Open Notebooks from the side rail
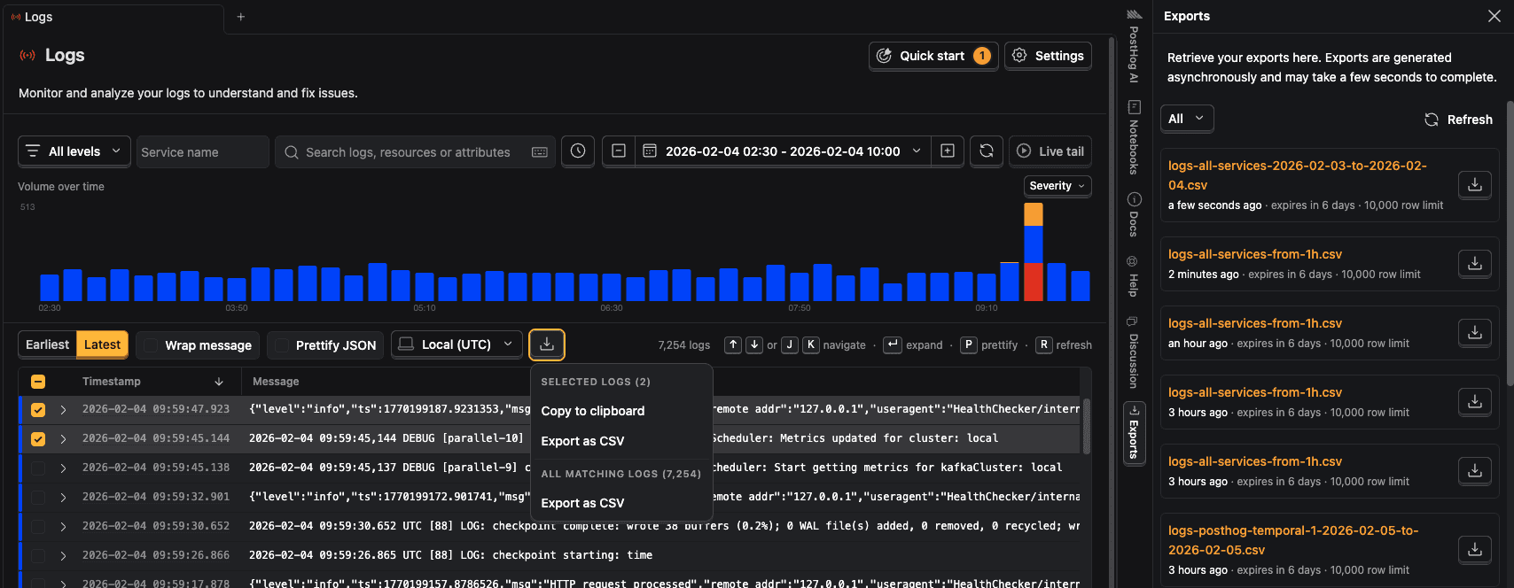Screen dimensions: 1514x588 pyautogui.click(x=1134, y=138)
